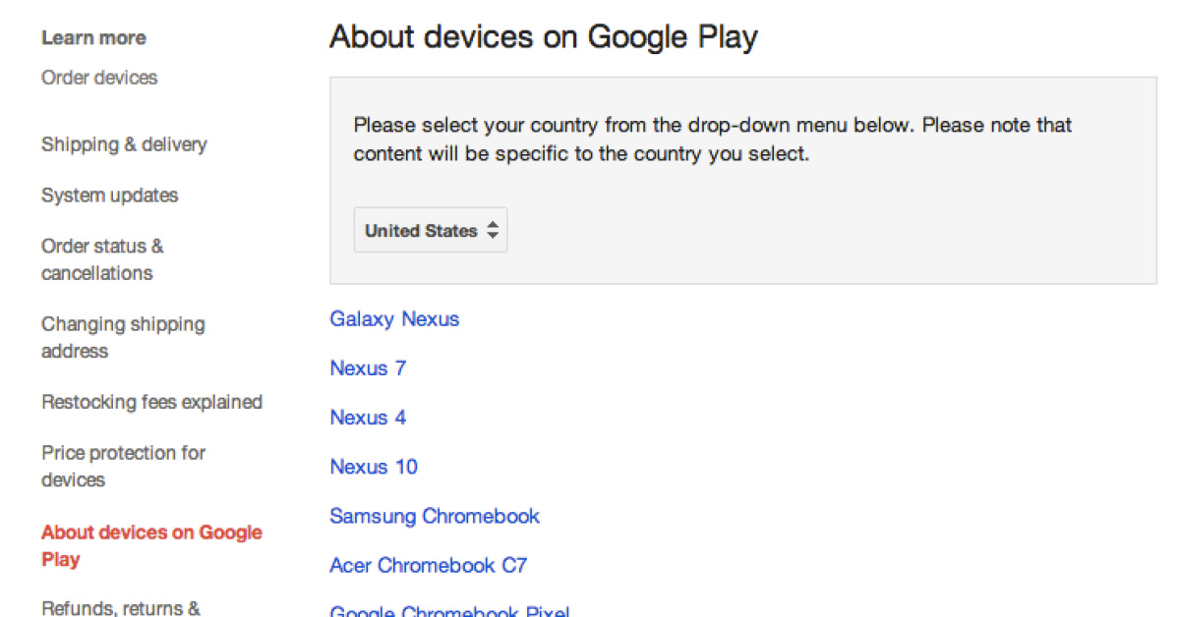
Task: Select the Nexus 10 link
Action: coord(374,467)
